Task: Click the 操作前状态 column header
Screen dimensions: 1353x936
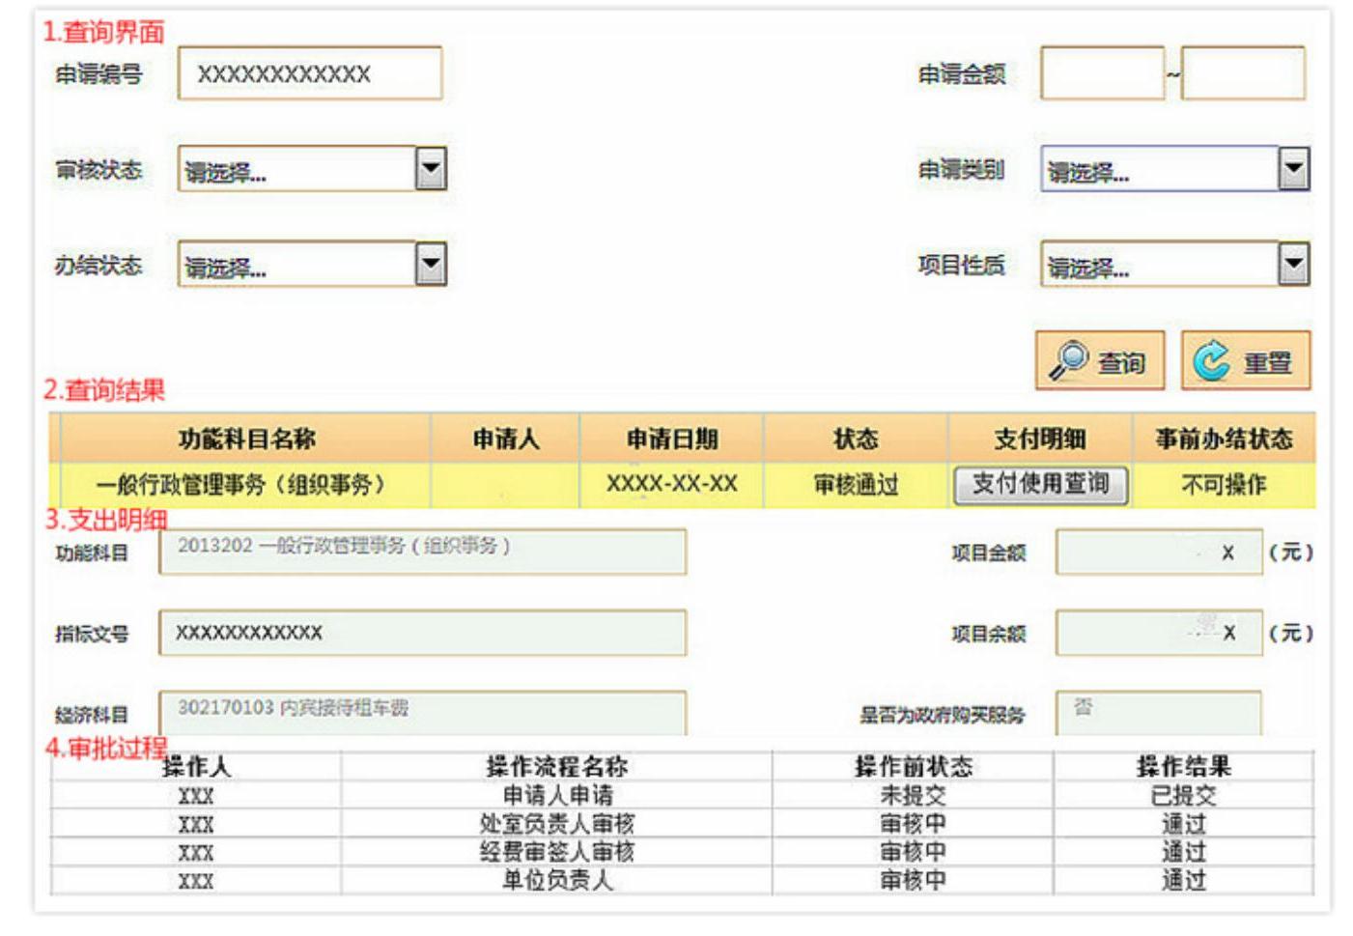Action: coord(914,767)
